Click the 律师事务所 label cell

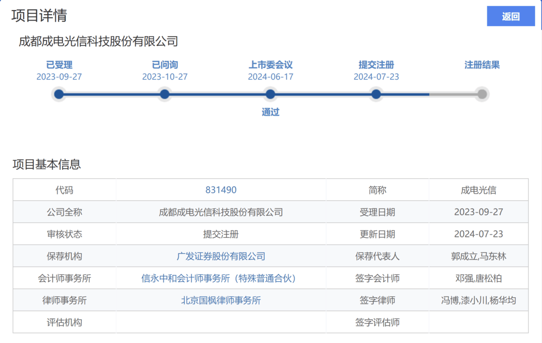64,300
